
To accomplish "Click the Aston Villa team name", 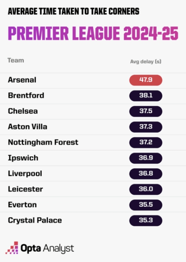I will (27, 127).
